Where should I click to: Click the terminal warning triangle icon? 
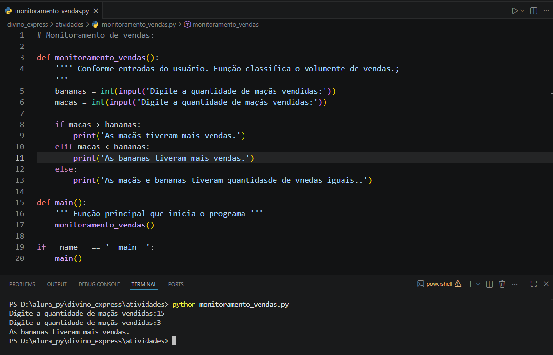pyautogui.click(x=458, y=284)
